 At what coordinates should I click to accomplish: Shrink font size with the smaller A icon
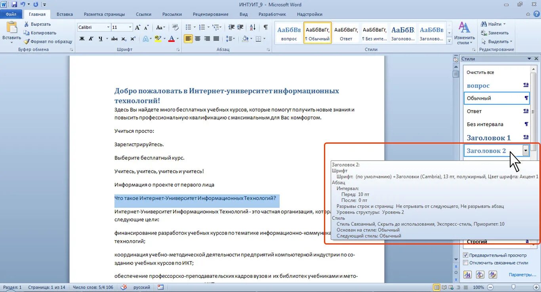(146, 27)
